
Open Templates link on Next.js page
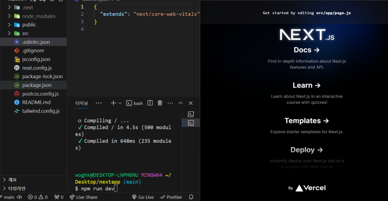(307, 120)
